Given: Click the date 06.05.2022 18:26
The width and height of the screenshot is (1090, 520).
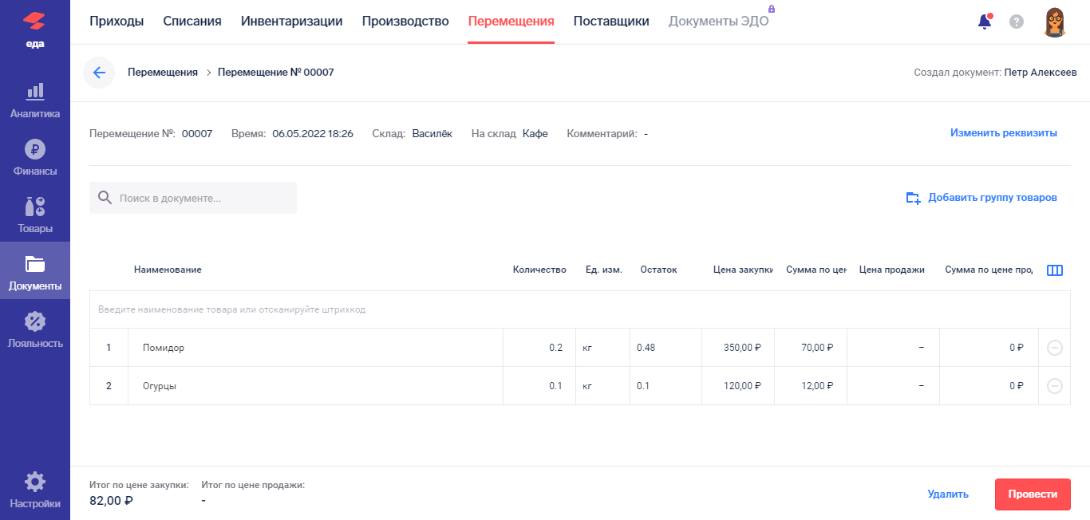Looking at the screenshot, I should [313, 133].
